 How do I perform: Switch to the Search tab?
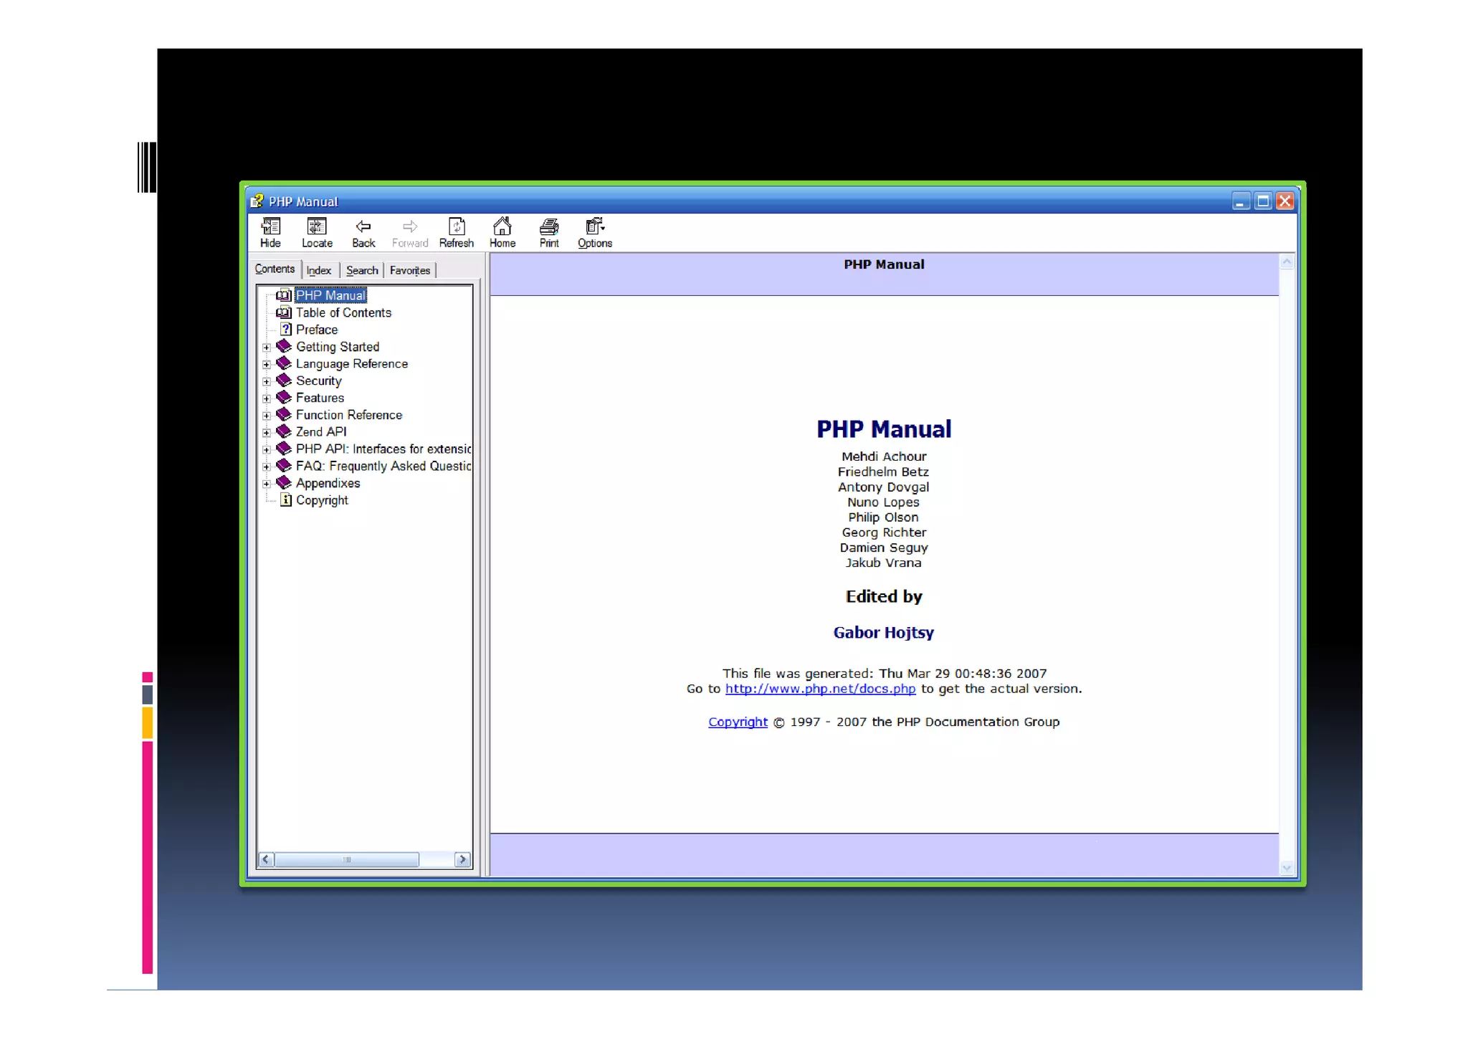[362, 270]
